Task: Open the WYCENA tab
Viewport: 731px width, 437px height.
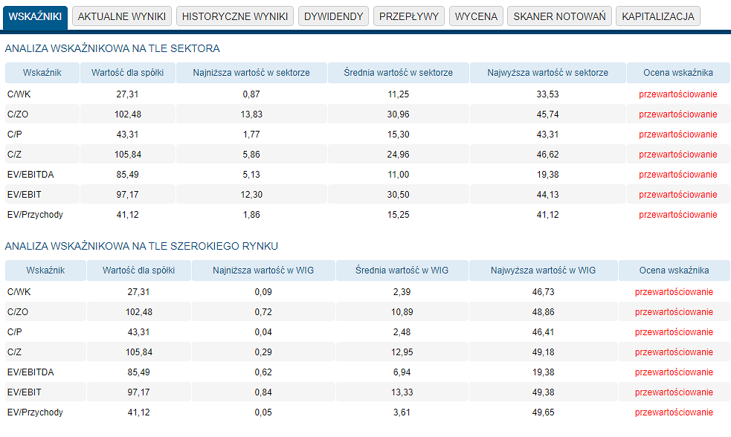Action: click(476, 16)
